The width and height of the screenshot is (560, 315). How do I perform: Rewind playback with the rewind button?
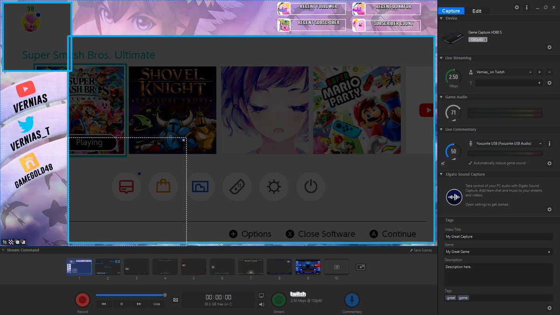[104, 304]
